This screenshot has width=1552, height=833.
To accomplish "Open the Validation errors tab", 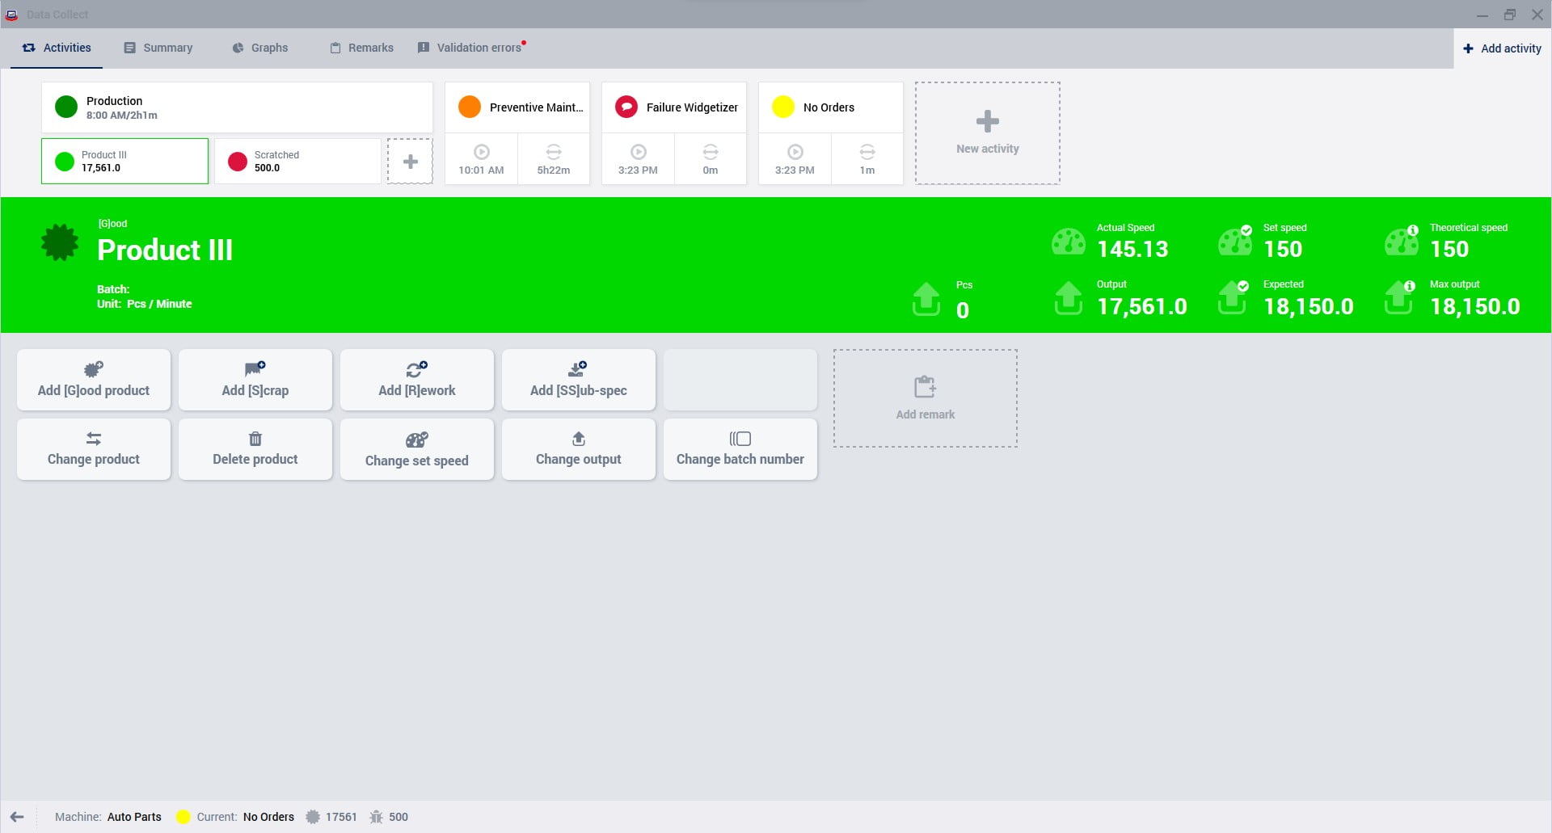I will (x=470, y=48).
